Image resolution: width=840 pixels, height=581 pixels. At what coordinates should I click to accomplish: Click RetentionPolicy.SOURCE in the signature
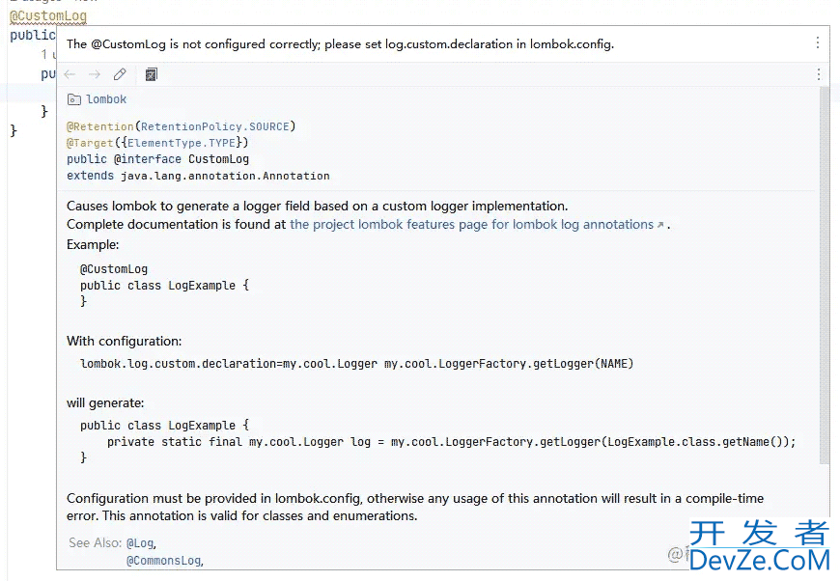click(214, 126)
